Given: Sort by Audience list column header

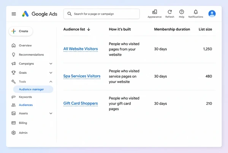Looking at the screenshot, I should coord(74,29).
